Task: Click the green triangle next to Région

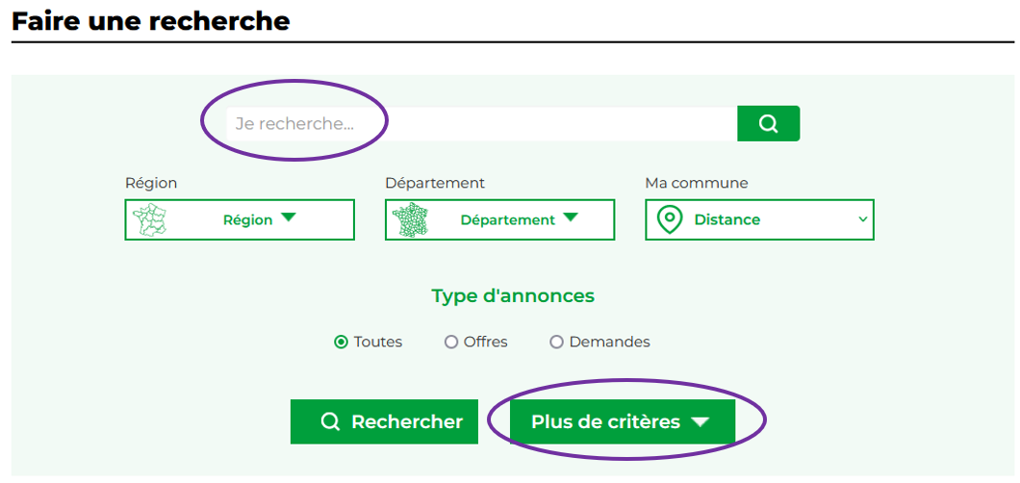Action: click(x=288, y=217)
